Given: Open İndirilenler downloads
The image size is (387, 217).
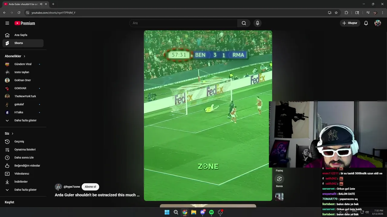Looking at the screenshot, I should tap(23, 182).
